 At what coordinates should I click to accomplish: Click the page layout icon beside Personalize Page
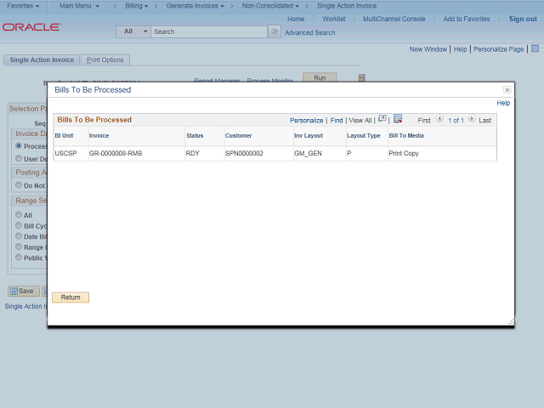(535, 48)
